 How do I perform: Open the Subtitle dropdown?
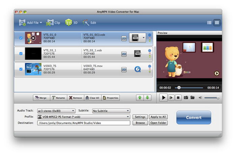point(111,111)
